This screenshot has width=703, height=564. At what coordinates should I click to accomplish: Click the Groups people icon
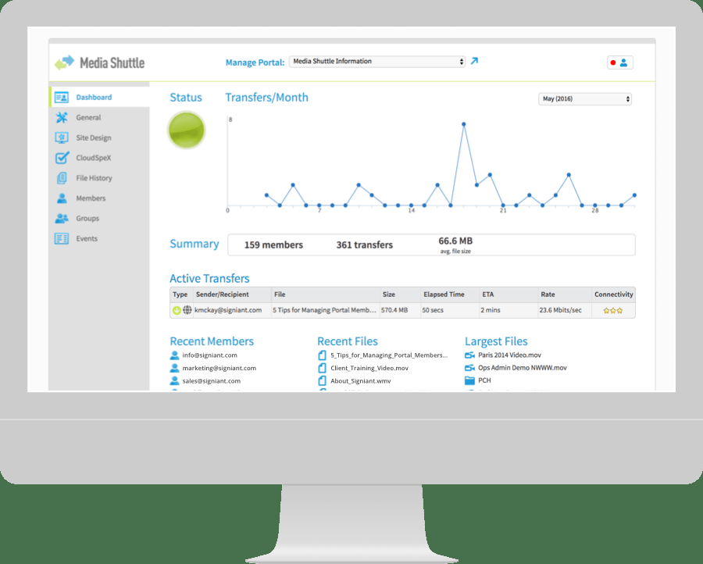tap(62, 219)
